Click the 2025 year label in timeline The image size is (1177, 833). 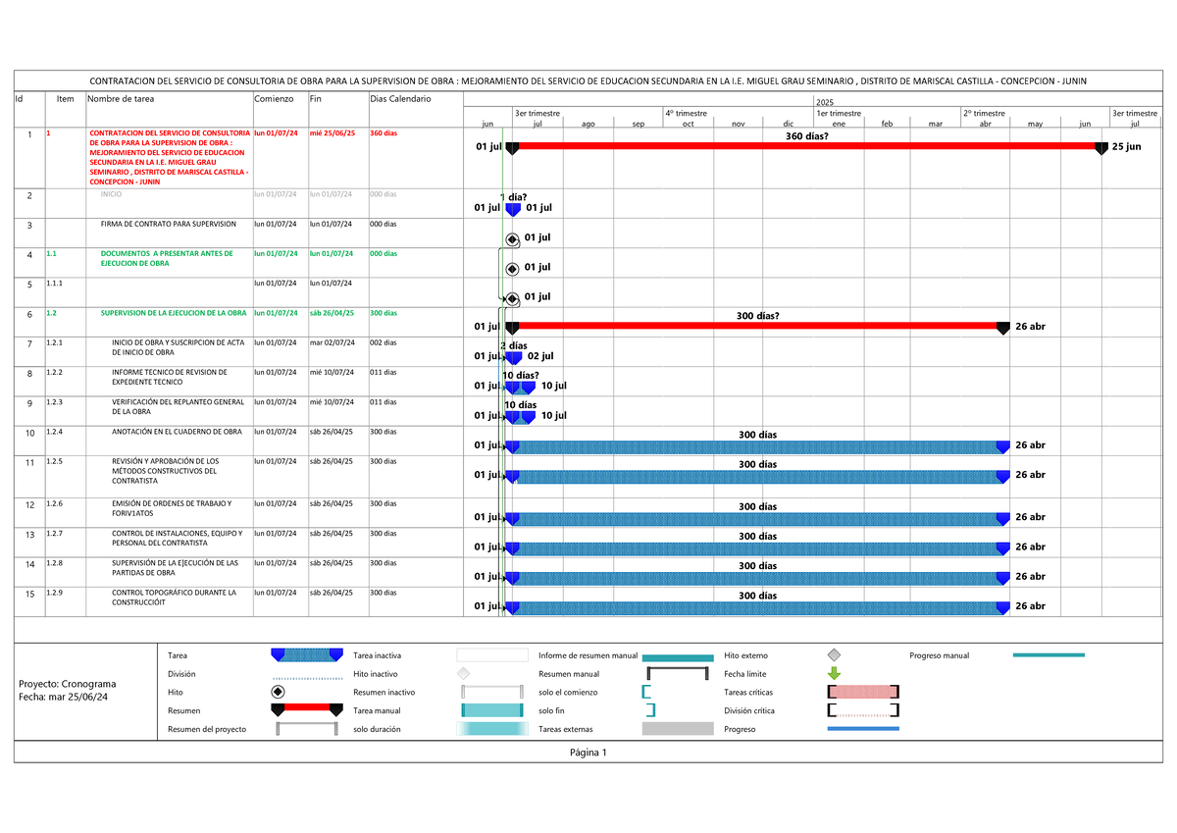click(x=825, y=103)
